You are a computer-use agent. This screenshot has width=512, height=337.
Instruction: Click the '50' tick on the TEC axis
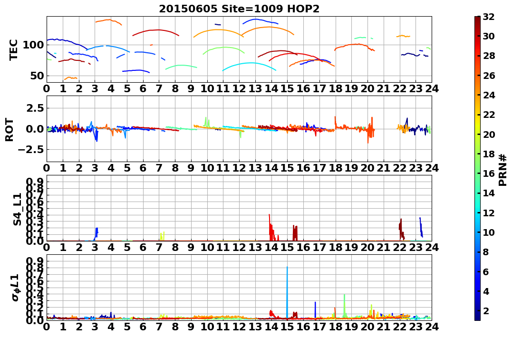click(x=37, y=76)
